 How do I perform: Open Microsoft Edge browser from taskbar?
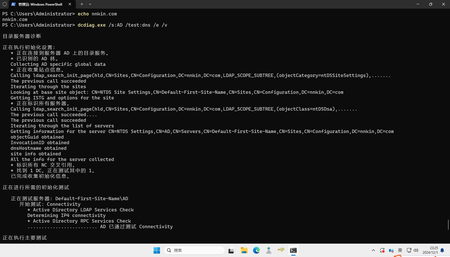click(256, 250)
